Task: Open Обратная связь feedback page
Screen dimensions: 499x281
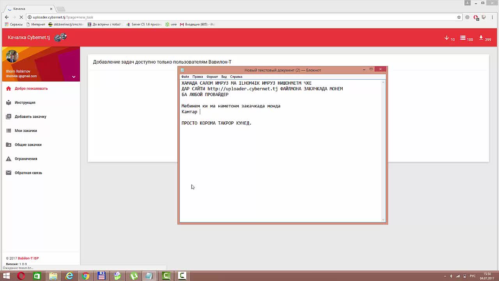Action: click(x=28, y=173)
